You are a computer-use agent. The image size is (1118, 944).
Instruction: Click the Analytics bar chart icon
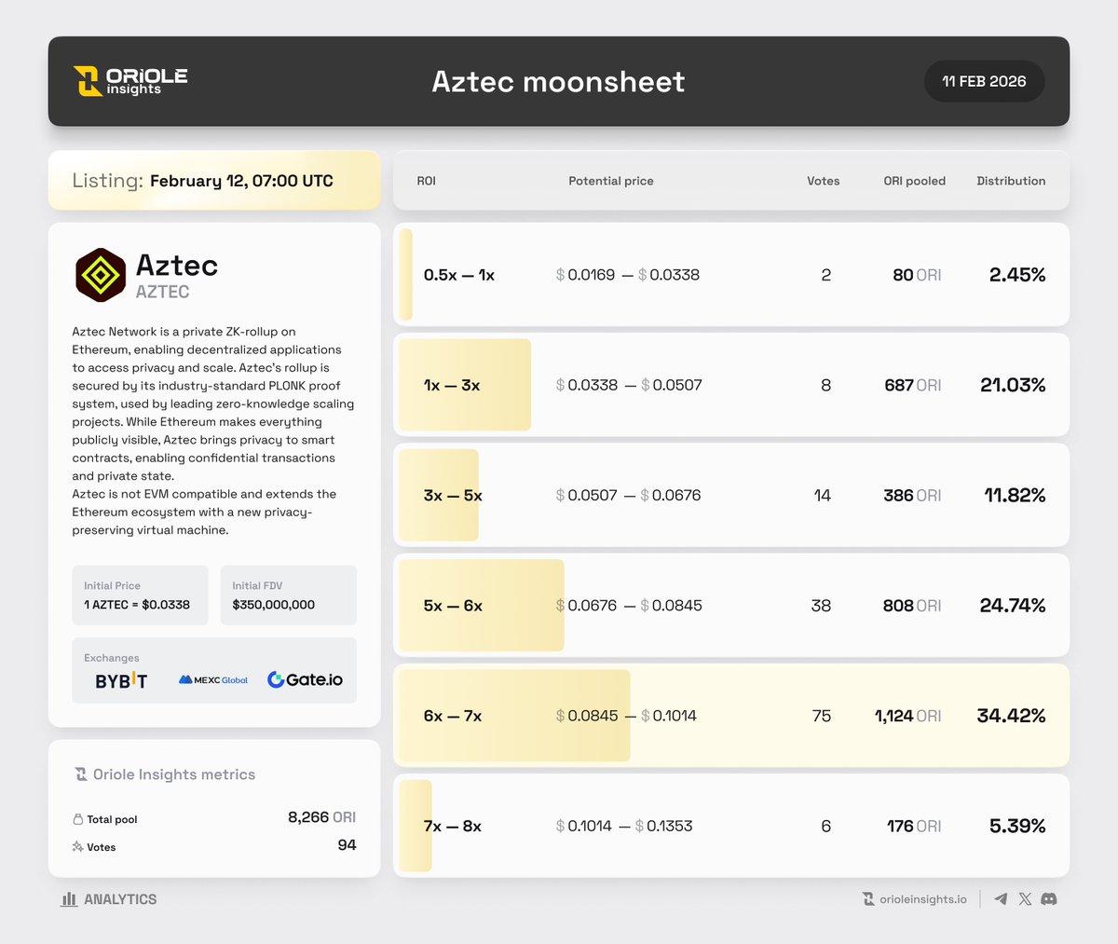pyautogui.click(x=69, y=899)
